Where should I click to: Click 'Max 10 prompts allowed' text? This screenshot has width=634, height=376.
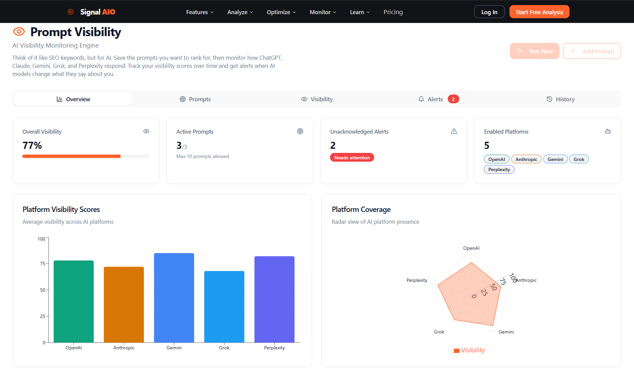pyautogui.click(x=203, y=156)
